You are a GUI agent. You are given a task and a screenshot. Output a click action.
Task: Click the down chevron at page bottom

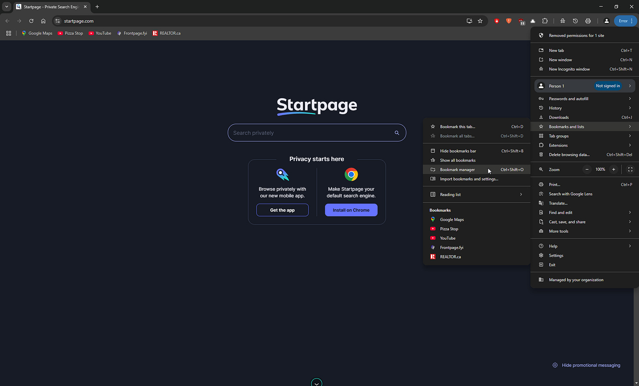316,383
